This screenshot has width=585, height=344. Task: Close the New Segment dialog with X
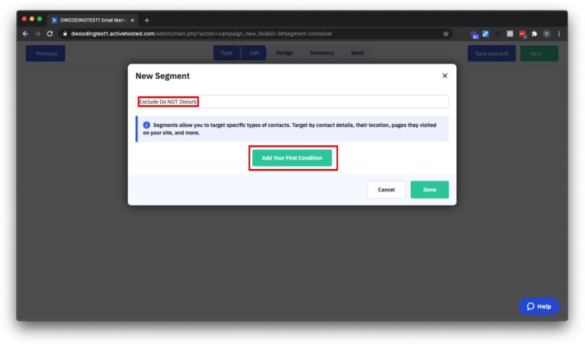(x=445, y=76)
